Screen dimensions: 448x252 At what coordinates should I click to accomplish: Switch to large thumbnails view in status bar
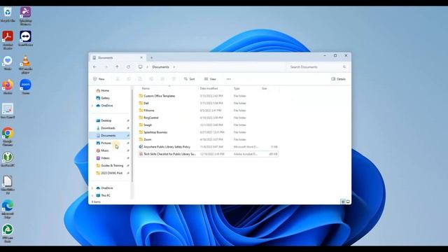point(348,202)
